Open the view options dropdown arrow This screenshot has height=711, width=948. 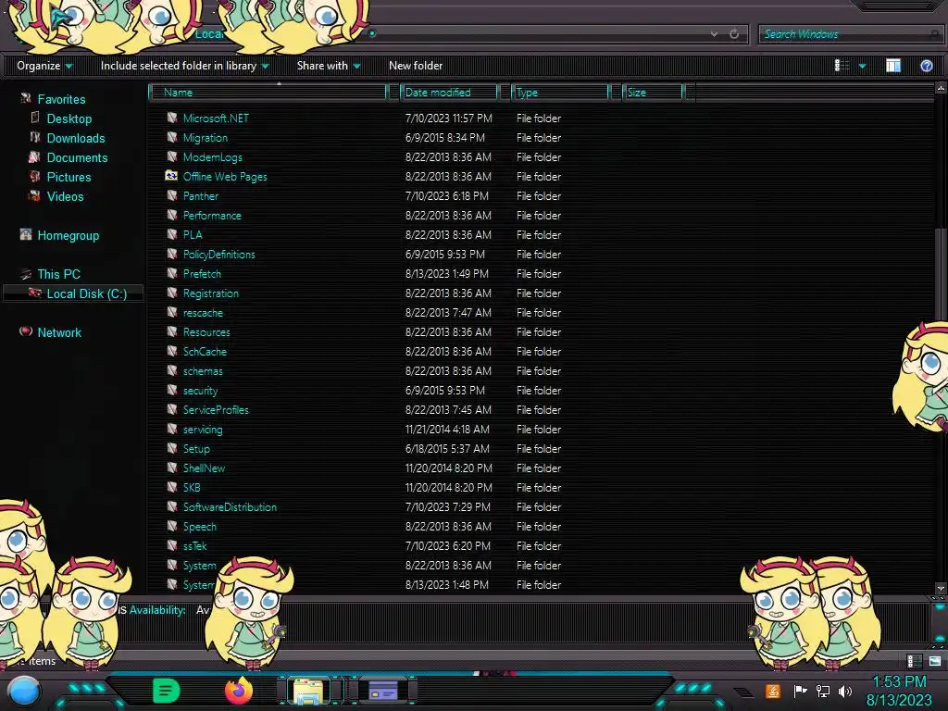pos(862,66)
